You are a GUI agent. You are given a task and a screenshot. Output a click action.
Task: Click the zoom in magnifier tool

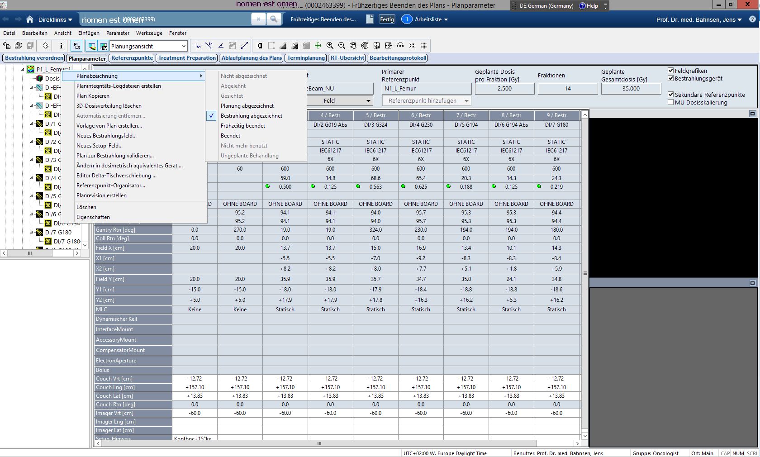click(330, 46)
